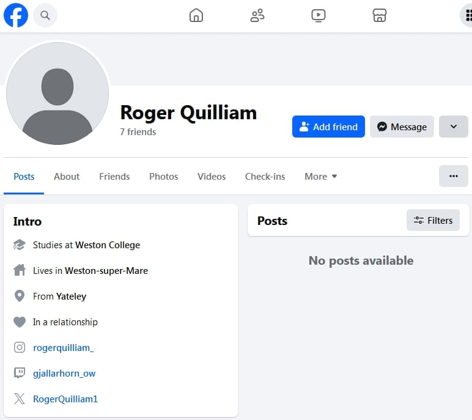Image resolution: width=472 pixels, height=420 pixels.
Task: Open the Friends icon in top navigation
Action: point(257,15)
